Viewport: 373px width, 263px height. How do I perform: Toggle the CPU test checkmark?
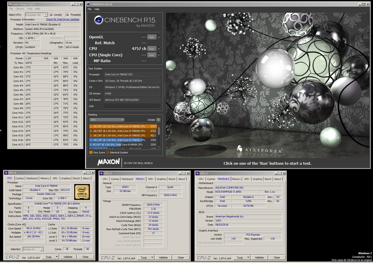click(x=159, y=49)
